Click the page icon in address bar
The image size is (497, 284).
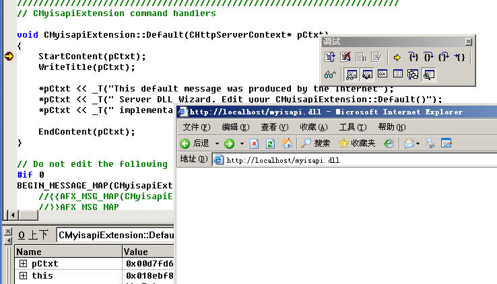pyautogui.click(x=218, y=160)
